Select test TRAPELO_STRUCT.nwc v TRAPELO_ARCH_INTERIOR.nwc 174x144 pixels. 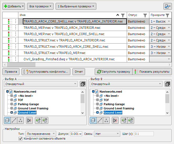[64, 40]
